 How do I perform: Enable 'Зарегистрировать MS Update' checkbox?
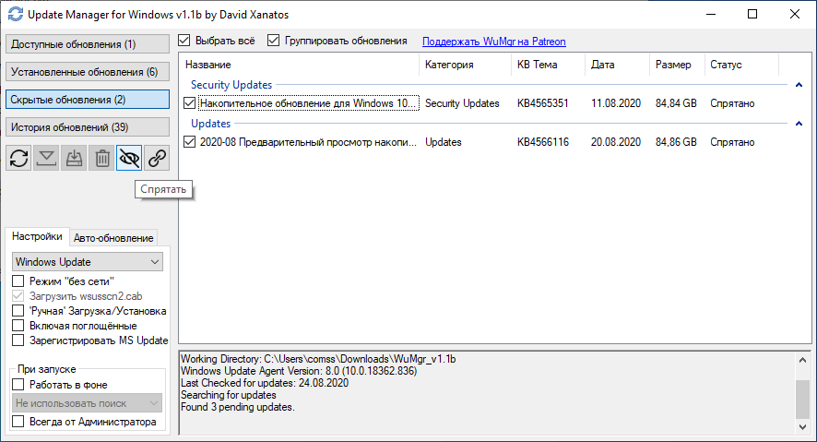click(x=18, y=340)
